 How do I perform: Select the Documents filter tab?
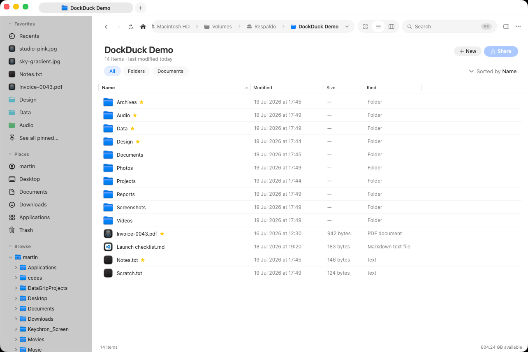click(x=170, y=71)
